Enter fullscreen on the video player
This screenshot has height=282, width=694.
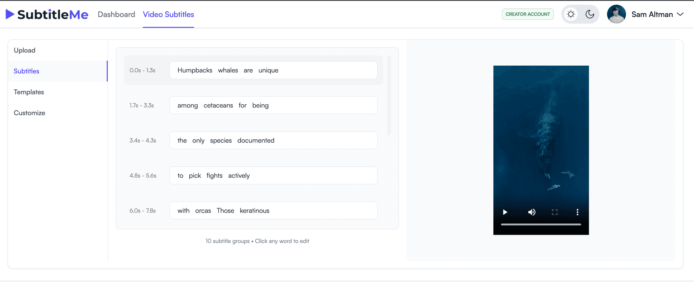click(554, 212)
